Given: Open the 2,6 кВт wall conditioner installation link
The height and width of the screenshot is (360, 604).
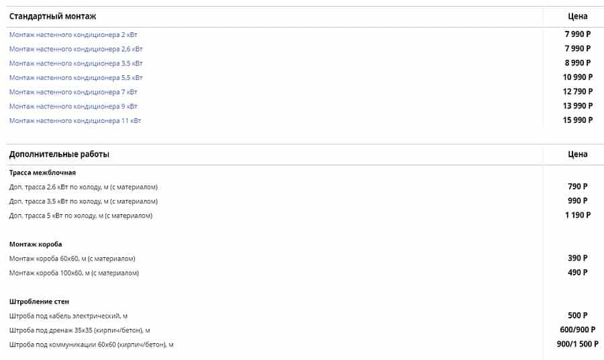Looking at the screenshot, I should coord(76,49).
